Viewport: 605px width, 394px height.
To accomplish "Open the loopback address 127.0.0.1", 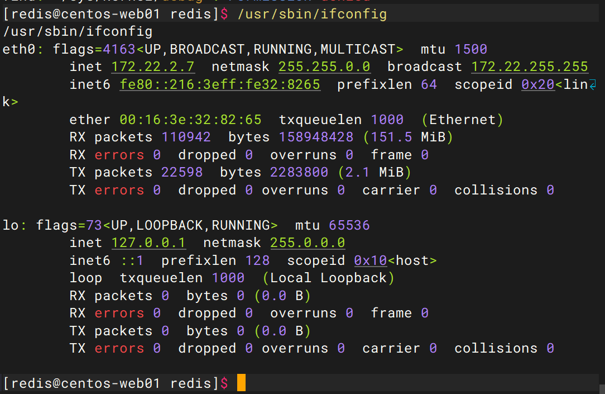I will (x=148, y=243).
